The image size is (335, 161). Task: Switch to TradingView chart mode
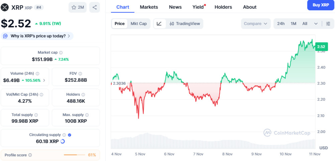click(185, 24)
